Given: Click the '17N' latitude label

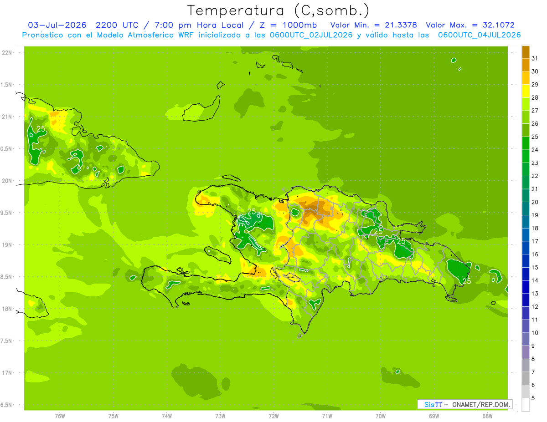Looking at the screenshot, I should [8, 373].
